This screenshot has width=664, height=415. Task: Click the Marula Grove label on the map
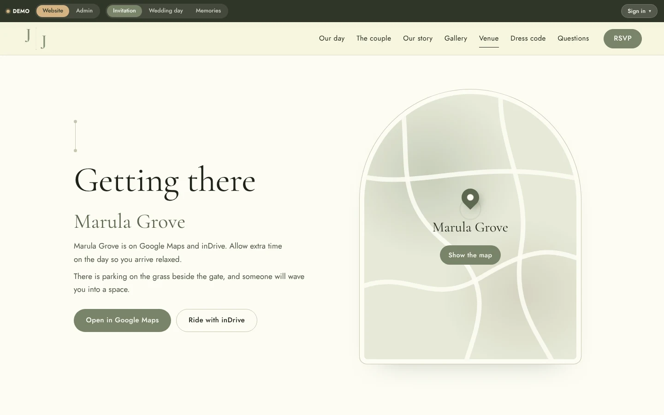click(470, 227)
